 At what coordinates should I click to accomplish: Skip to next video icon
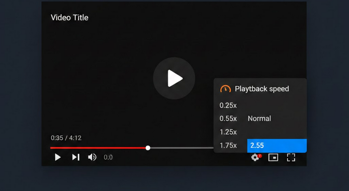(76, 157)
